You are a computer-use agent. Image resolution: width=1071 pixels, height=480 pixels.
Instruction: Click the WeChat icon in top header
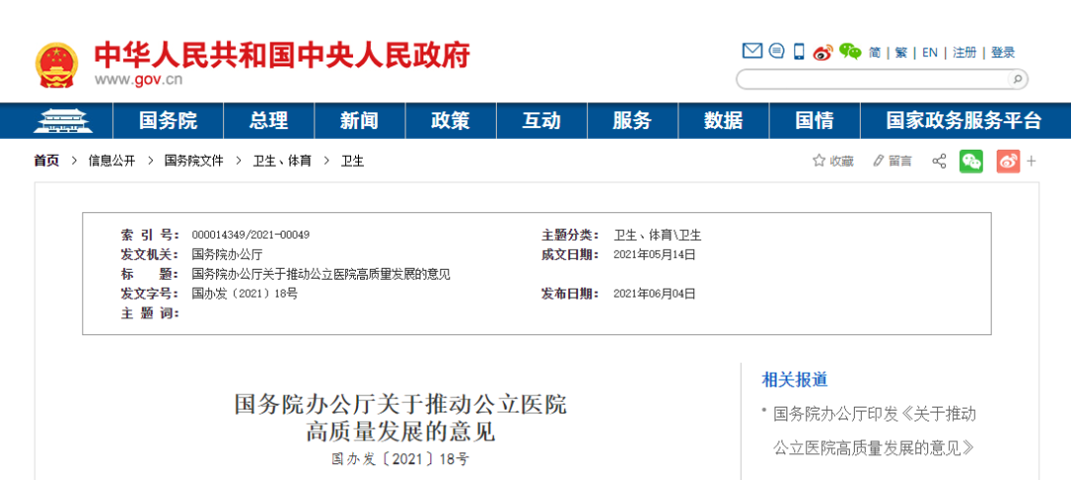click(850, 52)
